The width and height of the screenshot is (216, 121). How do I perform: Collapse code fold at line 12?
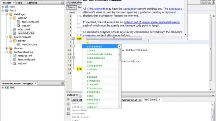pyautogui.click(x=73, y=57)
